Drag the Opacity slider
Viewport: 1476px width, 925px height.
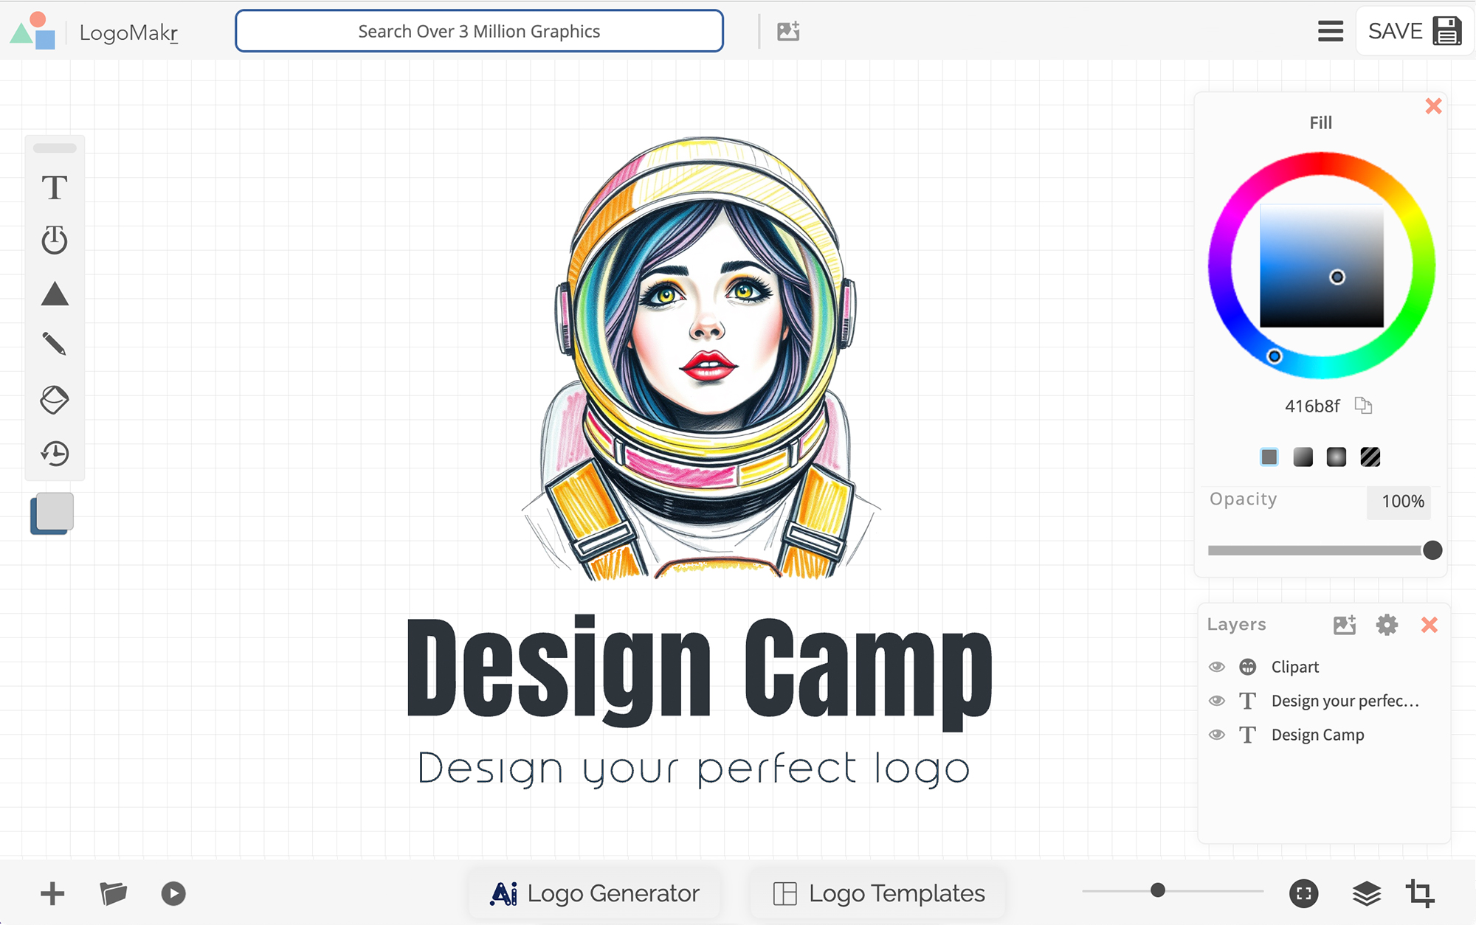click(1433, 550)
